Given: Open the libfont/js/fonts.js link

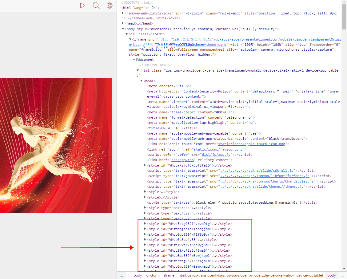Looking at the screenshot, I should 265,176.
